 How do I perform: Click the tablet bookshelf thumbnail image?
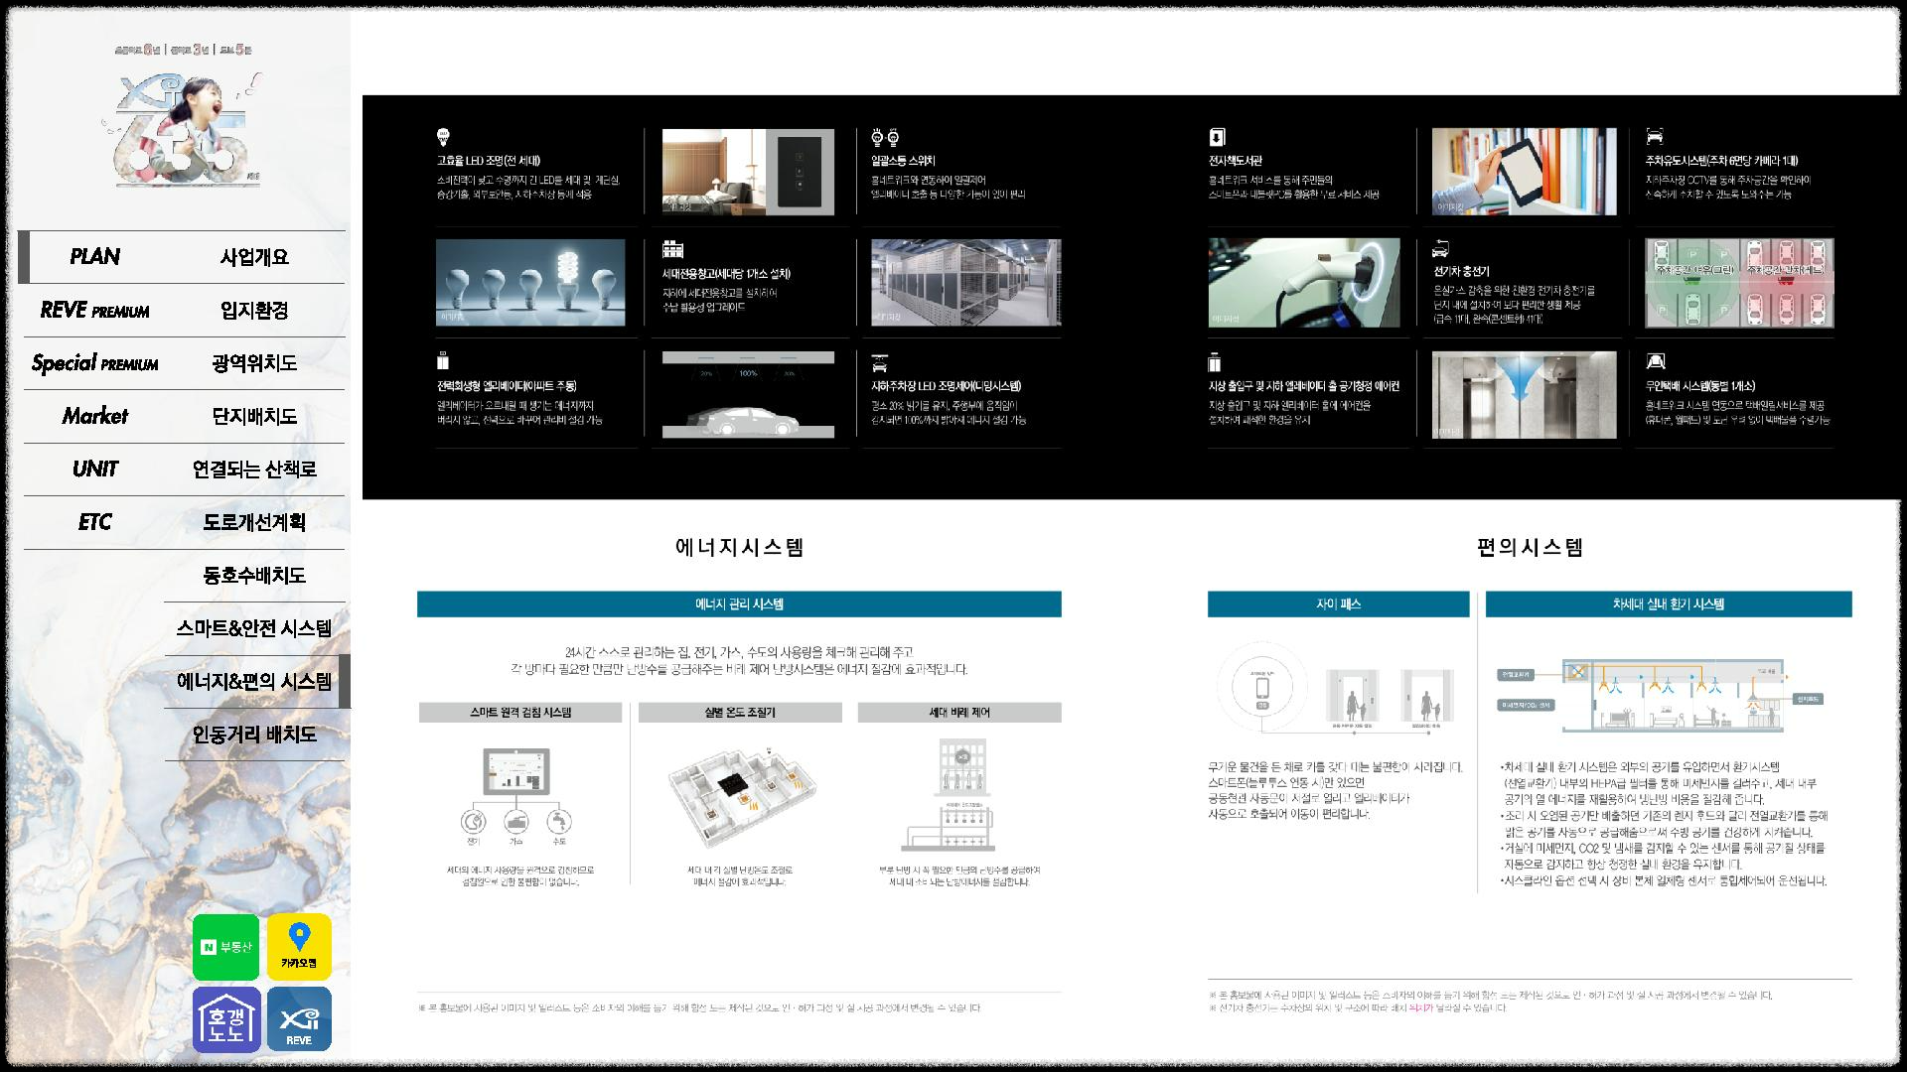click(1524, 171)
